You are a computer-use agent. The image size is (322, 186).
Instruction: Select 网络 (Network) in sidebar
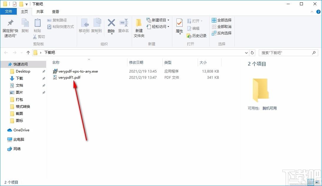pos(17,149)
